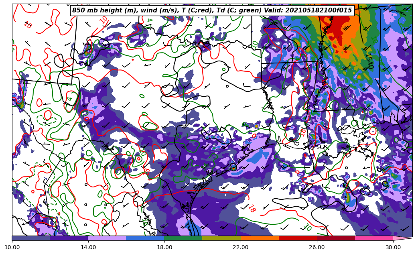The height and width of the screenshot is (254, 416).
Task: Click the red 18 isotherm label over the Gulf
Action: [x=252, y=209]
